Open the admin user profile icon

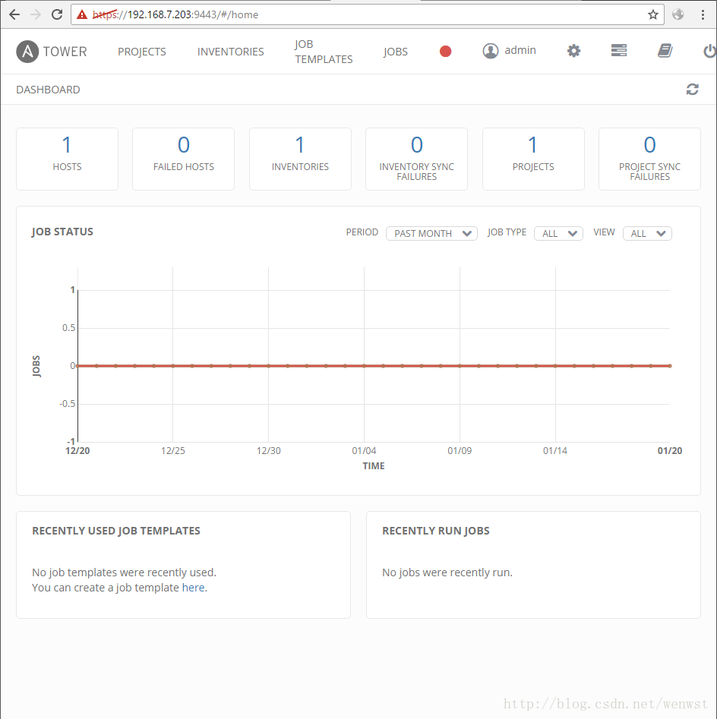pyautogui.click(x=491, y=51)
